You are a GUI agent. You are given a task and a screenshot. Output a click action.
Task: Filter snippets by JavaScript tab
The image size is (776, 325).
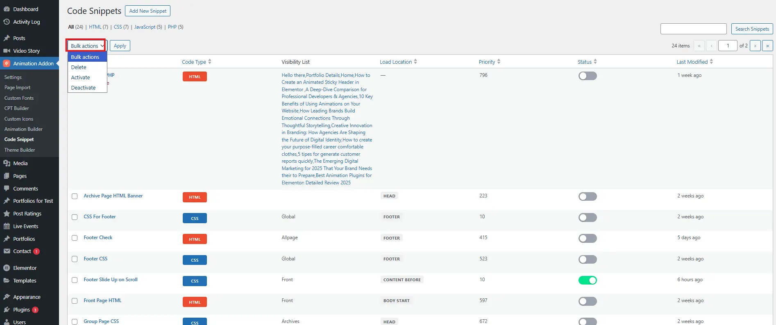pos(145,27)
